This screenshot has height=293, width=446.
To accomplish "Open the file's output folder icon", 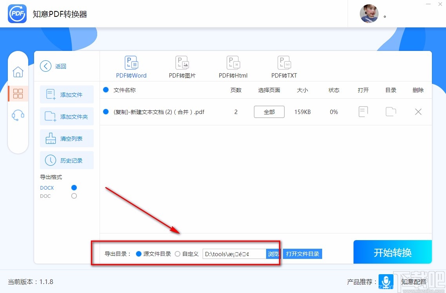I will (390, 112).
